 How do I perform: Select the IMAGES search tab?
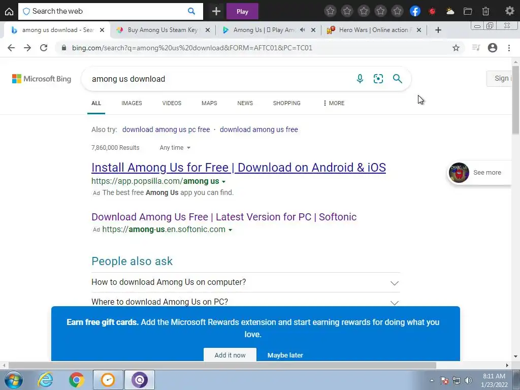(132, 103)
